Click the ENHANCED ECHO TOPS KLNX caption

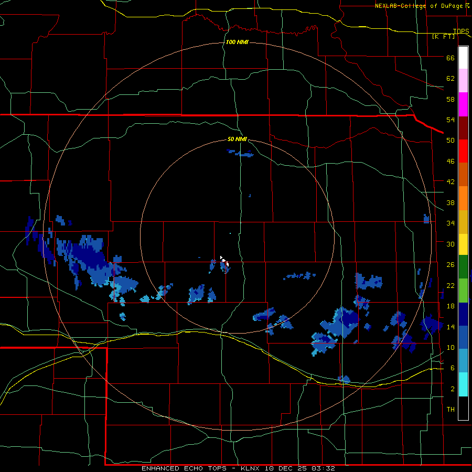(238, 468)
